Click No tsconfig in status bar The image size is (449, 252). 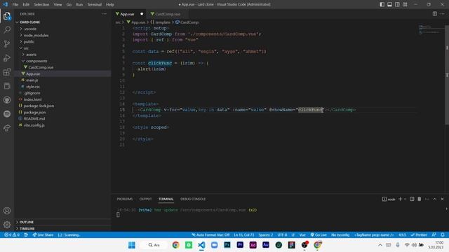point(340,234)
